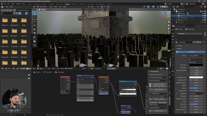Activate the Scale tool in viewport toolbar
The height and width of the screenshot is (116, 207).
pos(35,29)
